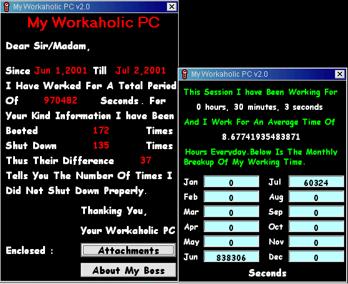Select the Mar seconds field
This screenshot has height=284, width=348.
(x=231, y=212)
